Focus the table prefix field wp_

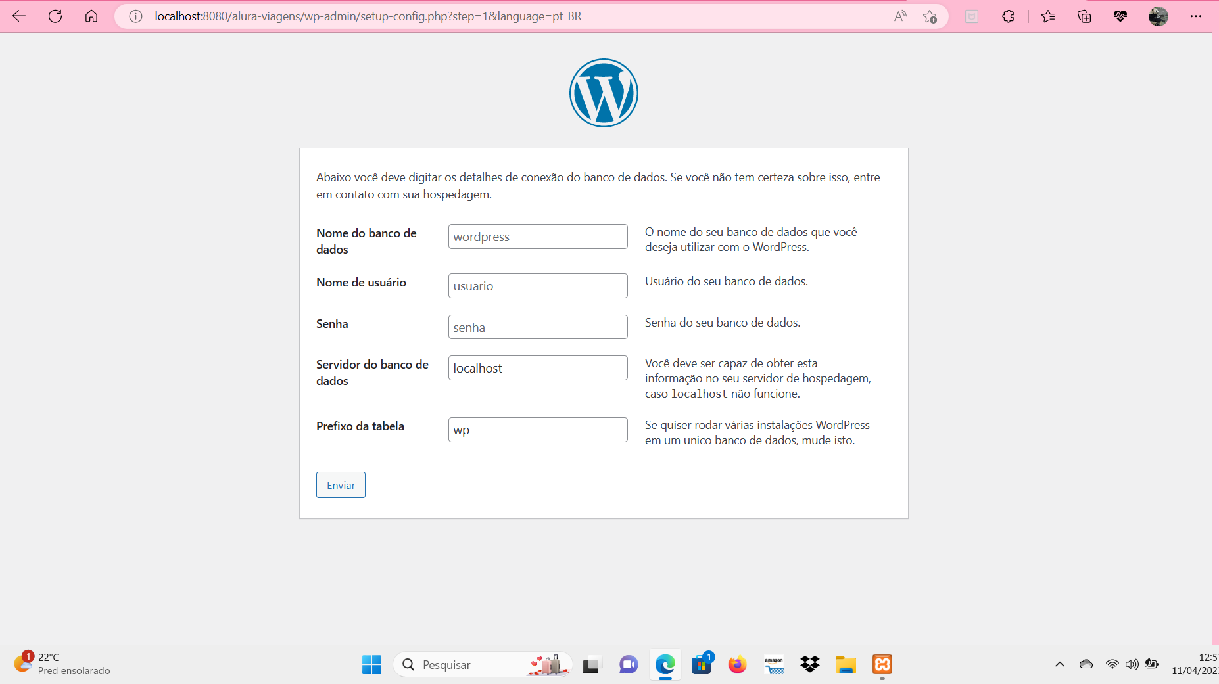(x=538, y=430)
